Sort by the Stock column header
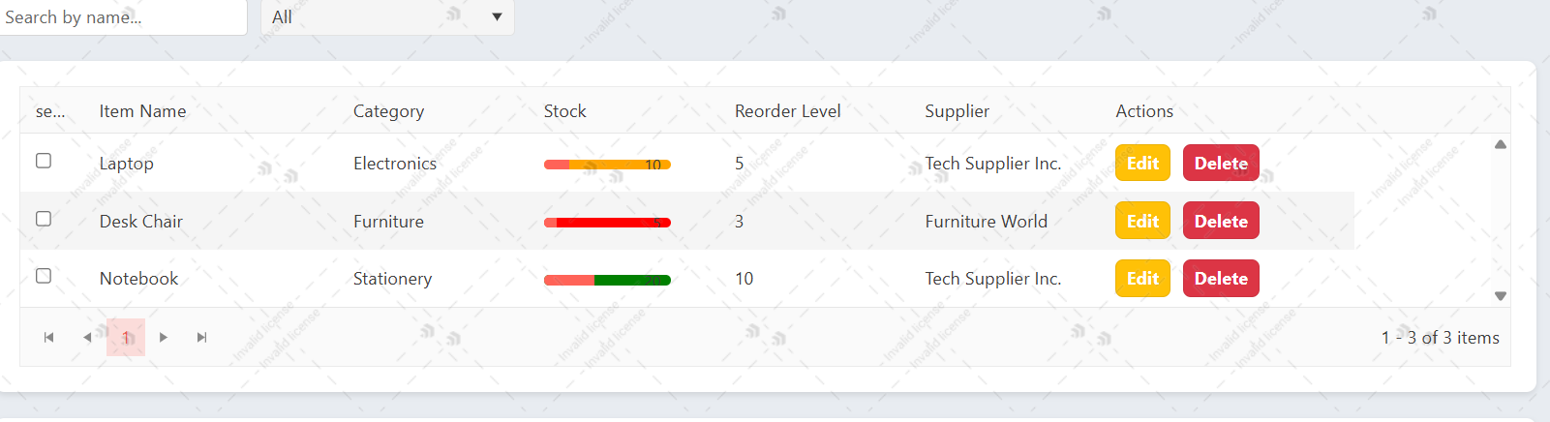The width and height of the screenshot is (1550, 422). tap(565, 111)
